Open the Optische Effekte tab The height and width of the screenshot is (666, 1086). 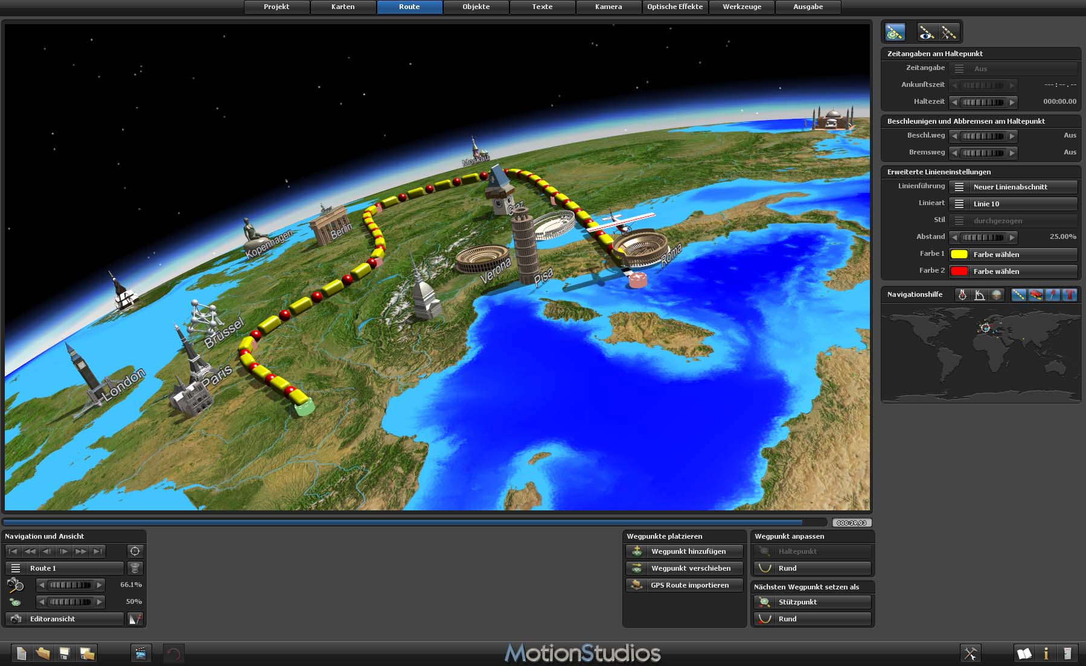pyautogui.click(x=675, y=7)
